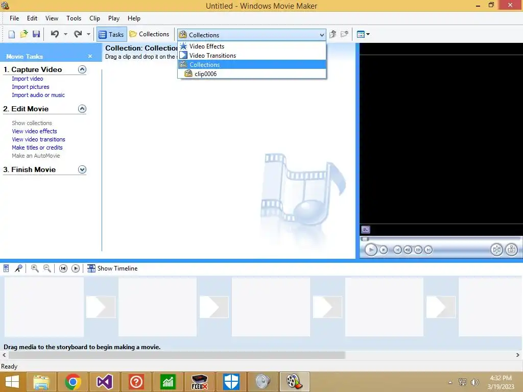This screenshot has width=523, height=392.
Task: Set audio levels icon in storyboard toolbar
Action: (6, 268)
